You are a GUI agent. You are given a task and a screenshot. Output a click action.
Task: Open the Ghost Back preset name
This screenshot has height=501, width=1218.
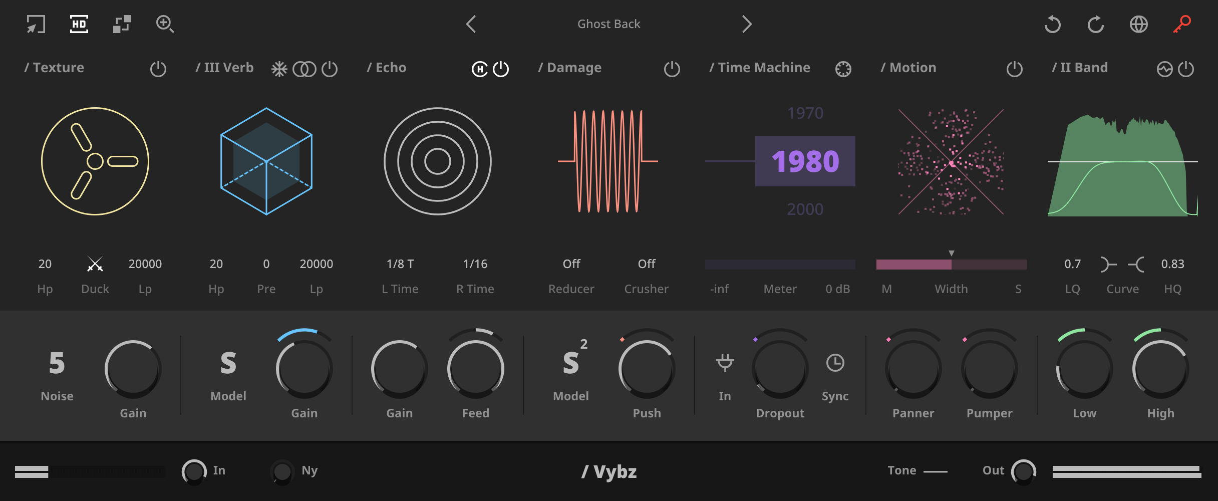tap(608, 24)
